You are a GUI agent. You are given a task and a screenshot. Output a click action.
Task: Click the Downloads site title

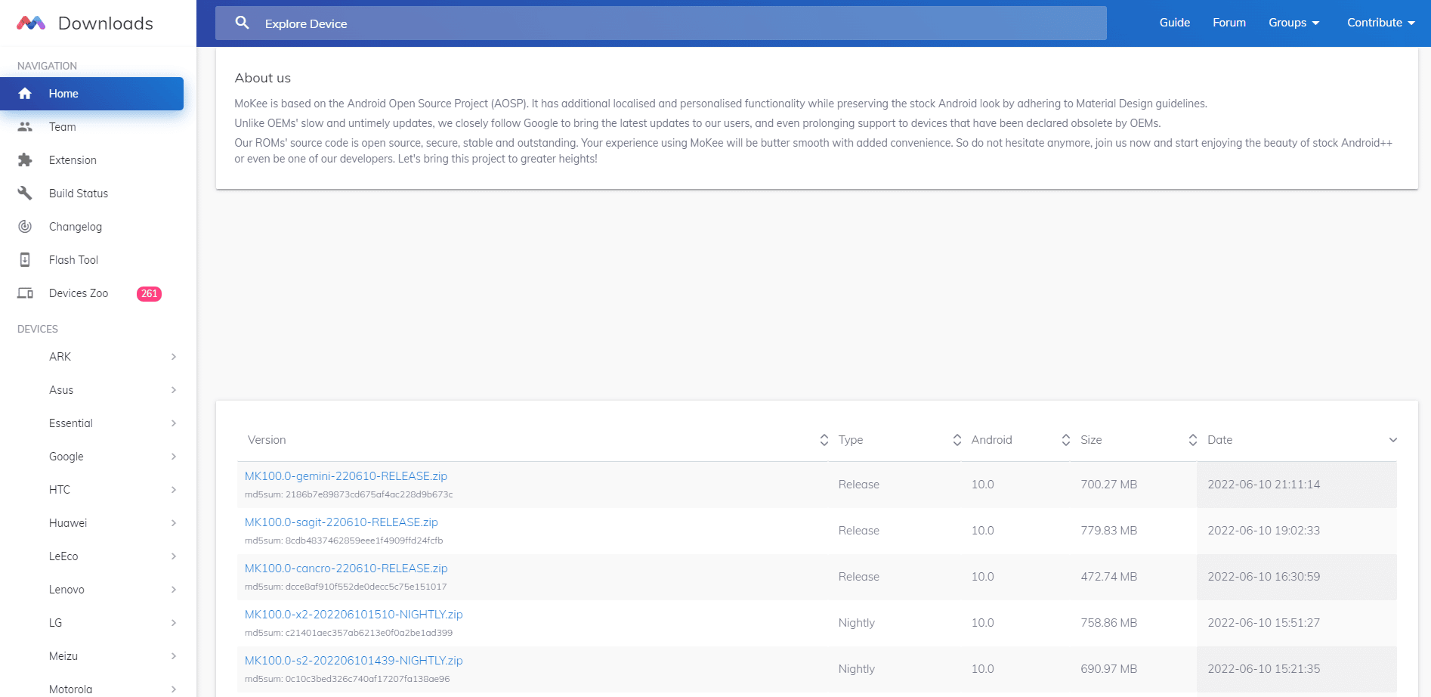coord(106,23)
